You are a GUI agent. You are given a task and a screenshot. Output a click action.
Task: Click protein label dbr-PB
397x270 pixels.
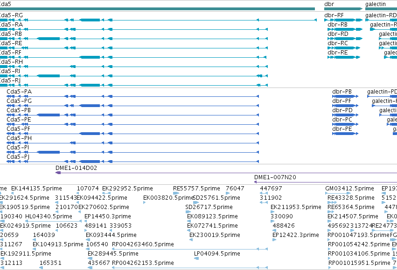342,91
